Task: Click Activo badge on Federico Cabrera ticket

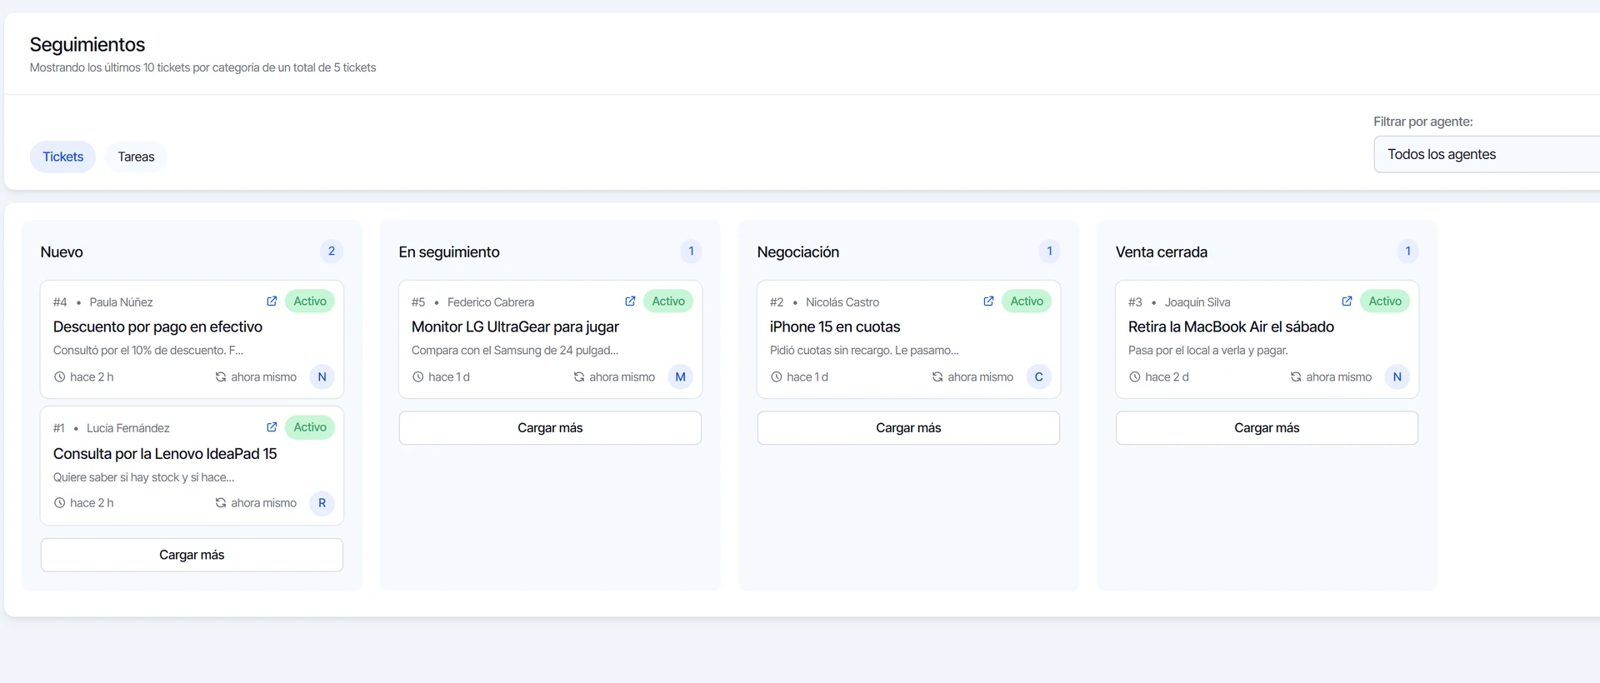Action: (668, 302)
